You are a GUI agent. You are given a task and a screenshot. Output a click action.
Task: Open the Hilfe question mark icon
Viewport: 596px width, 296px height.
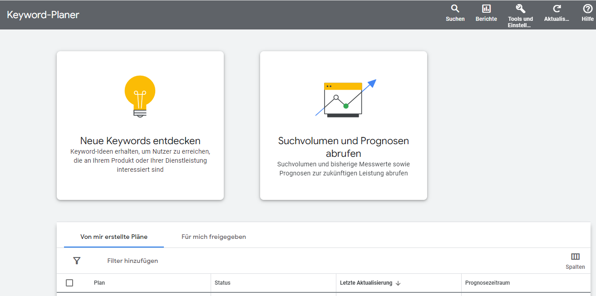587,9
